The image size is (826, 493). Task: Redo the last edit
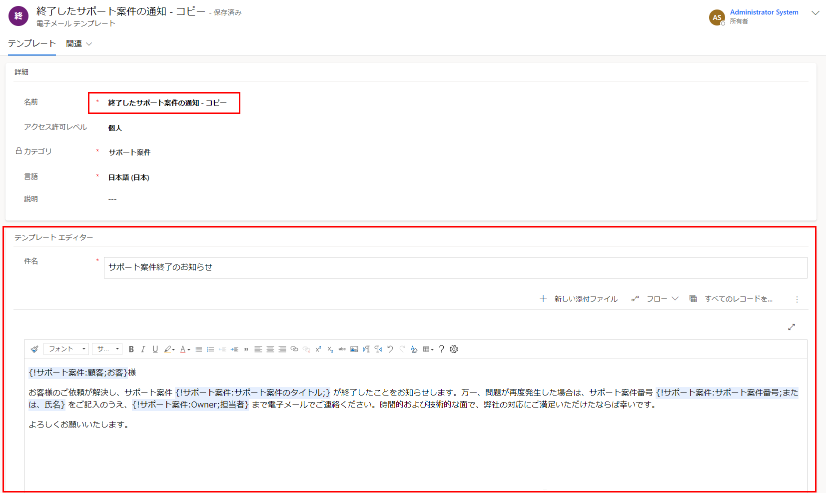coord(402,349)
